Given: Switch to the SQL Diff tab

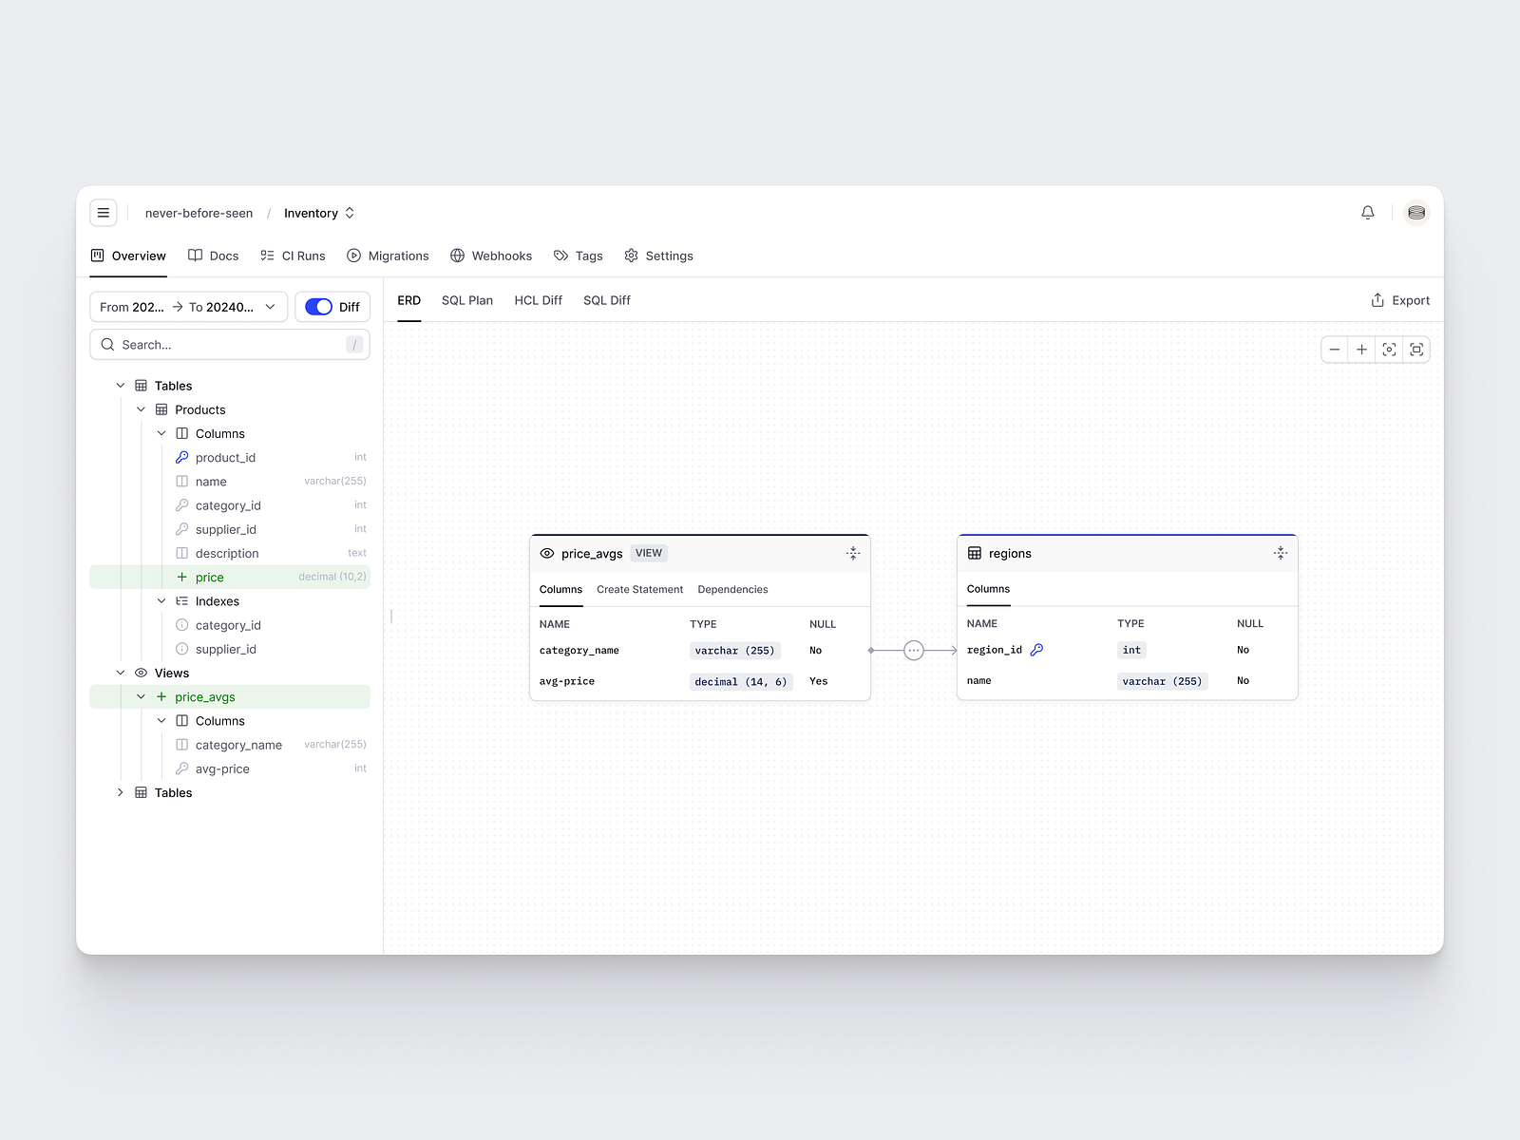Looking at the screenshot, I should [x=606, y=299].
